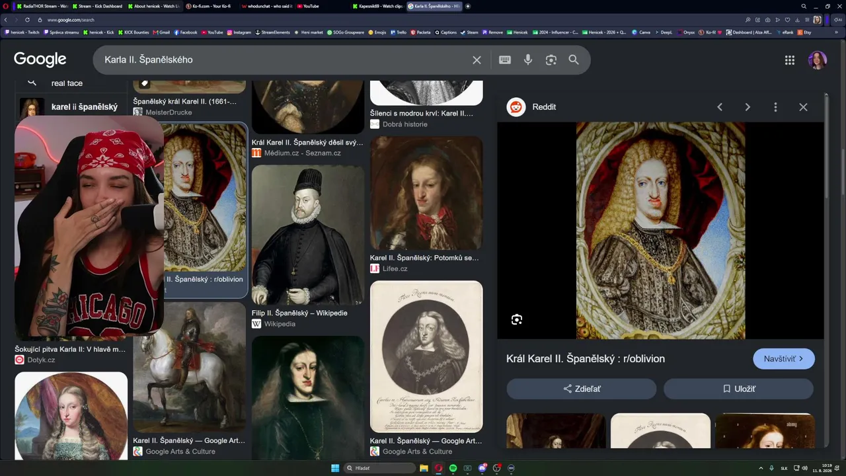Show previous image in preview panel

(720, 107)
